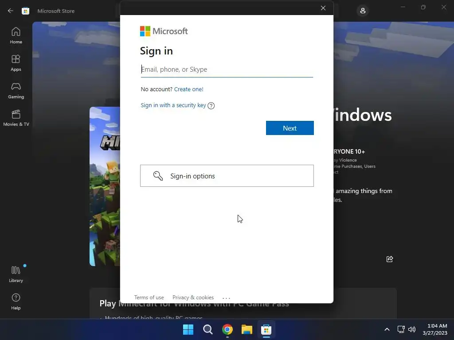Click the Minecraft cover art thumbnail

(x=105, y=186)
